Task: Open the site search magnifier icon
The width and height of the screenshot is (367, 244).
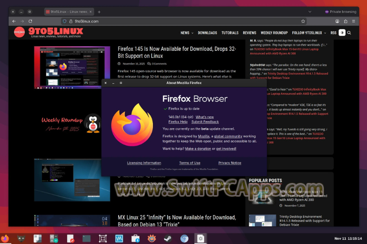Action: (349, 33)
